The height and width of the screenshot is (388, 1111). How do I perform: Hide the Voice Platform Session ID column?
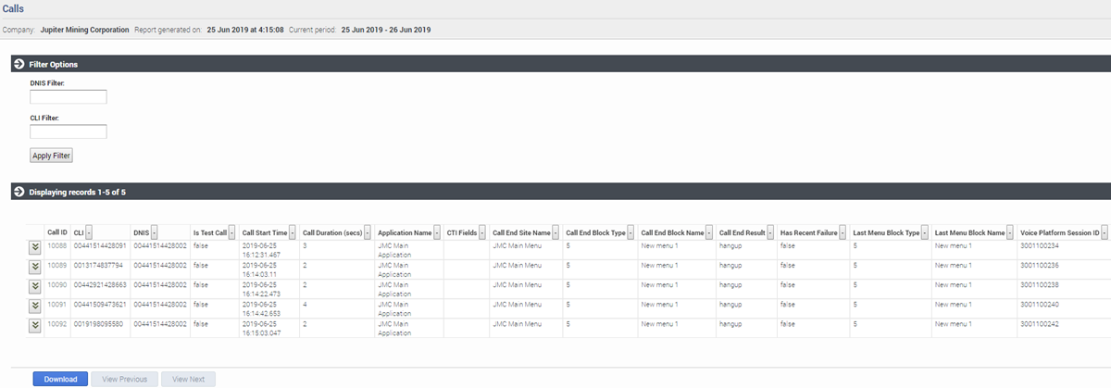(1105, 232)
